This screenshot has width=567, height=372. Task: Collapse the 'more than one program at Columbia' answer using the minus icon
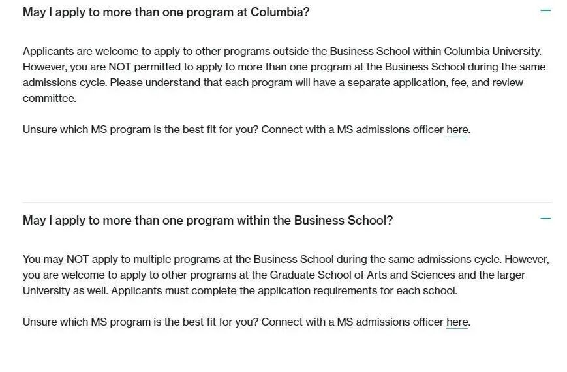pos(545,10)
